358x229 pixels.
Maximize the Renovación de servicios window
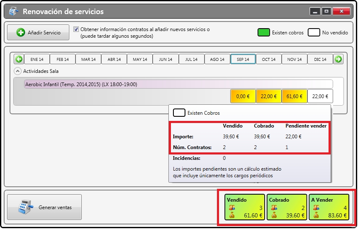click(326, 11)
